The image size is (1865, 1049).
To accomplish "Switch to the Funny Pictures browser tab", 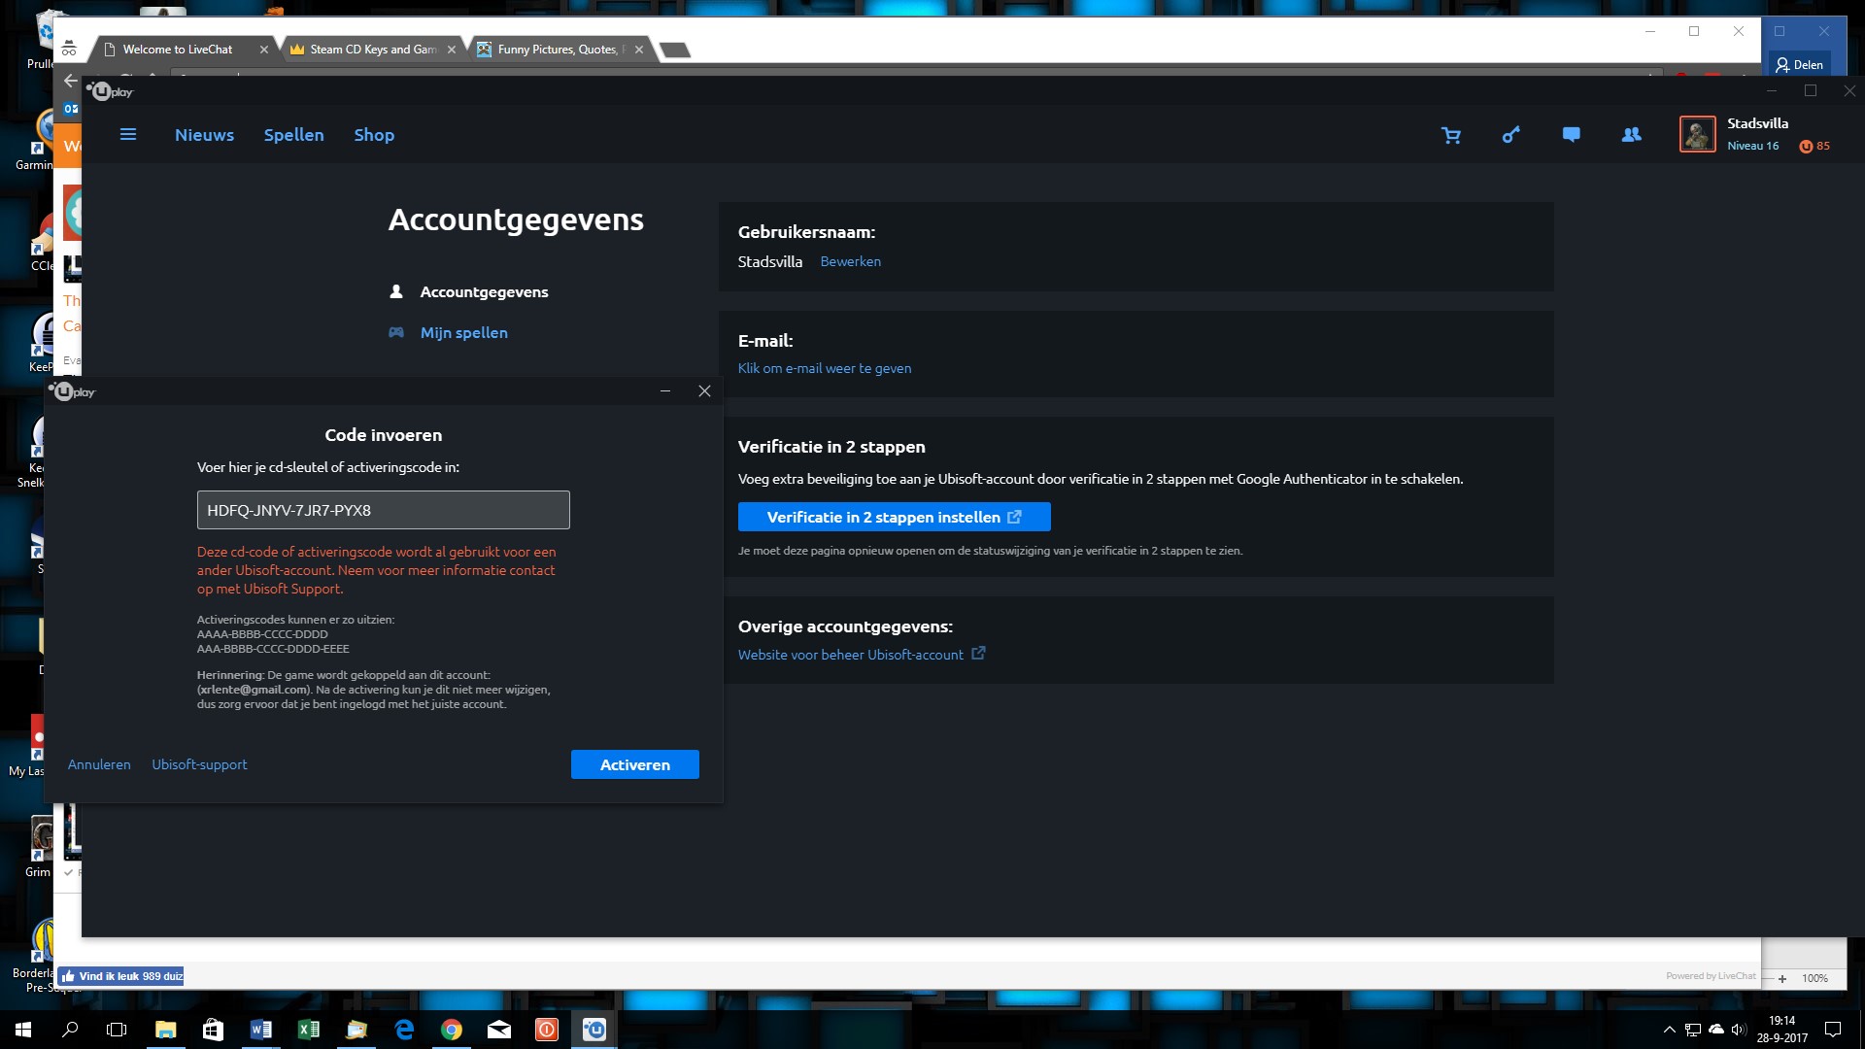I will tap(559, 50).
